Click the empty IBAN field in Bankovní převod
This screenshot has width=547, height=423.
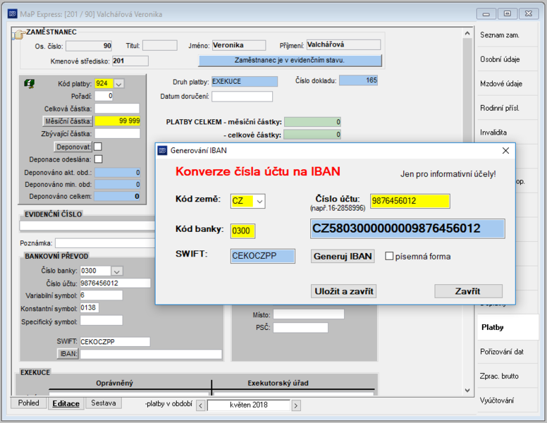[151, 354]
